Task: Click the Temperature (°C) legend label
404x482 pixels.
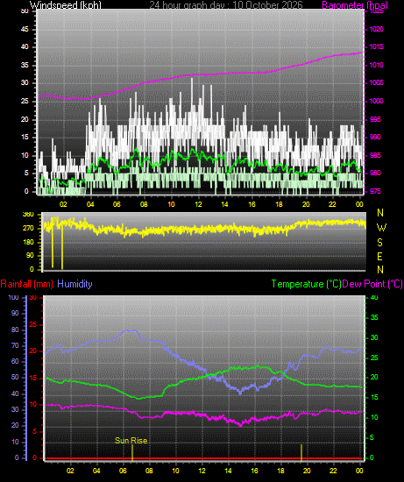Action: [x=306, y=284]
